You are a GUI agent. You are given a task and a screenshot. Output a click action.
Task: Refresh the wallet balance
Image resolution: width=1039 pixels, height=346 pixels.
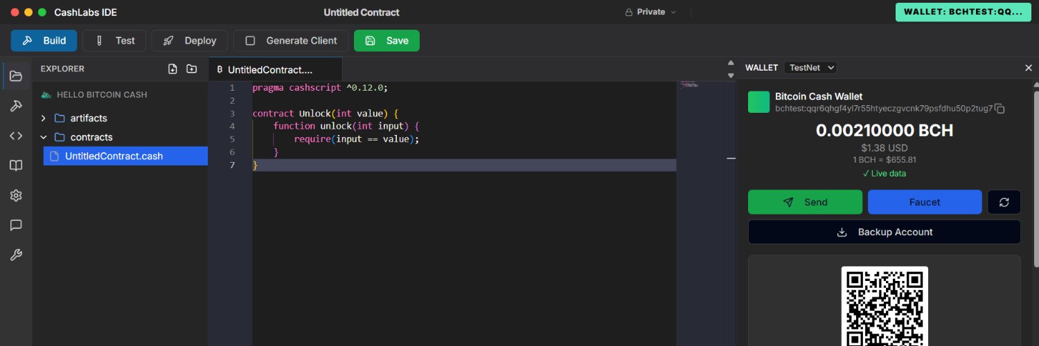[1004, 202]
